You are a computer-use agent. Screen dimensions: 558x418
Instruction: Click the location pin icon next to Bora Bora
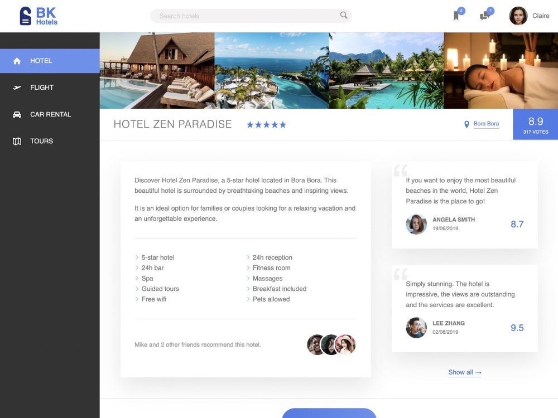pos(467,124)
